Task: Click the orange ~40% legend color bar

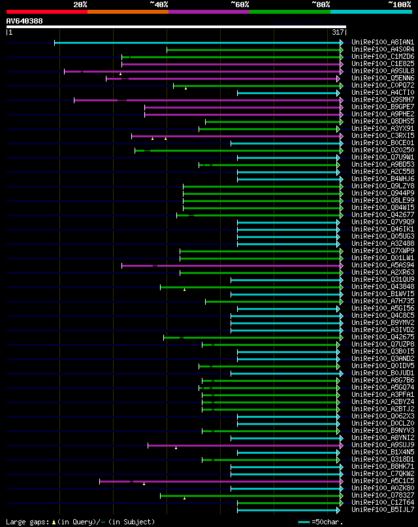Action: point(128,12)
